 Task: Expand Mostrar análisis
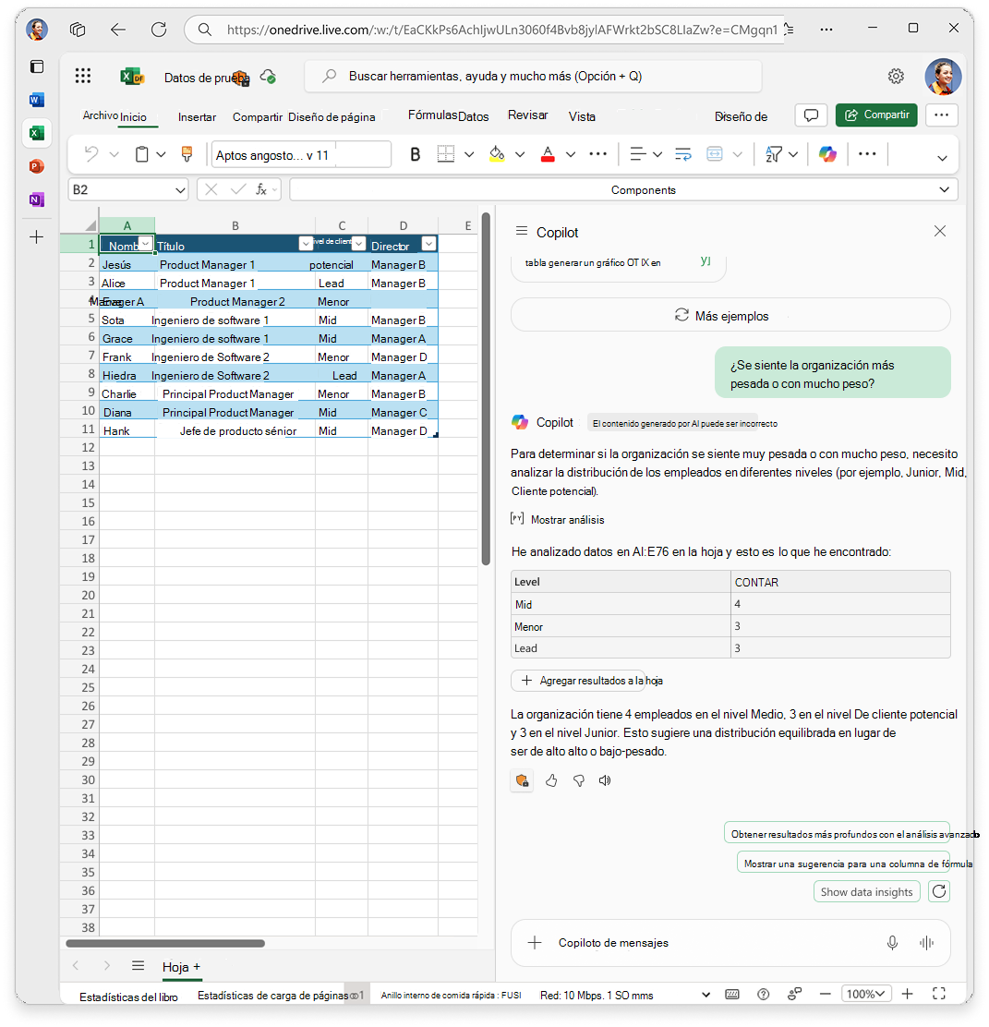pos(558,519)
